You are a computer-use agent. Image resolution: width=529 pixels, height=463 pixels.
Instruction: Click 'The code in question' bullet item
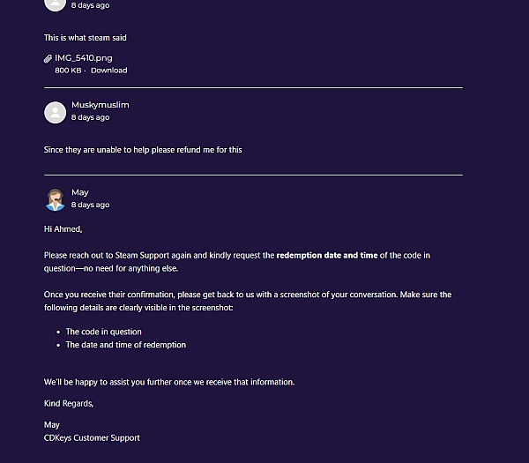click(x=103, y=332)
